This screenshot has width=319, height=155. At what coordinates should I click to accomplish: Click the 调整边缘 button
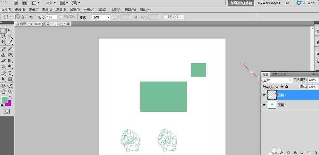174,17
